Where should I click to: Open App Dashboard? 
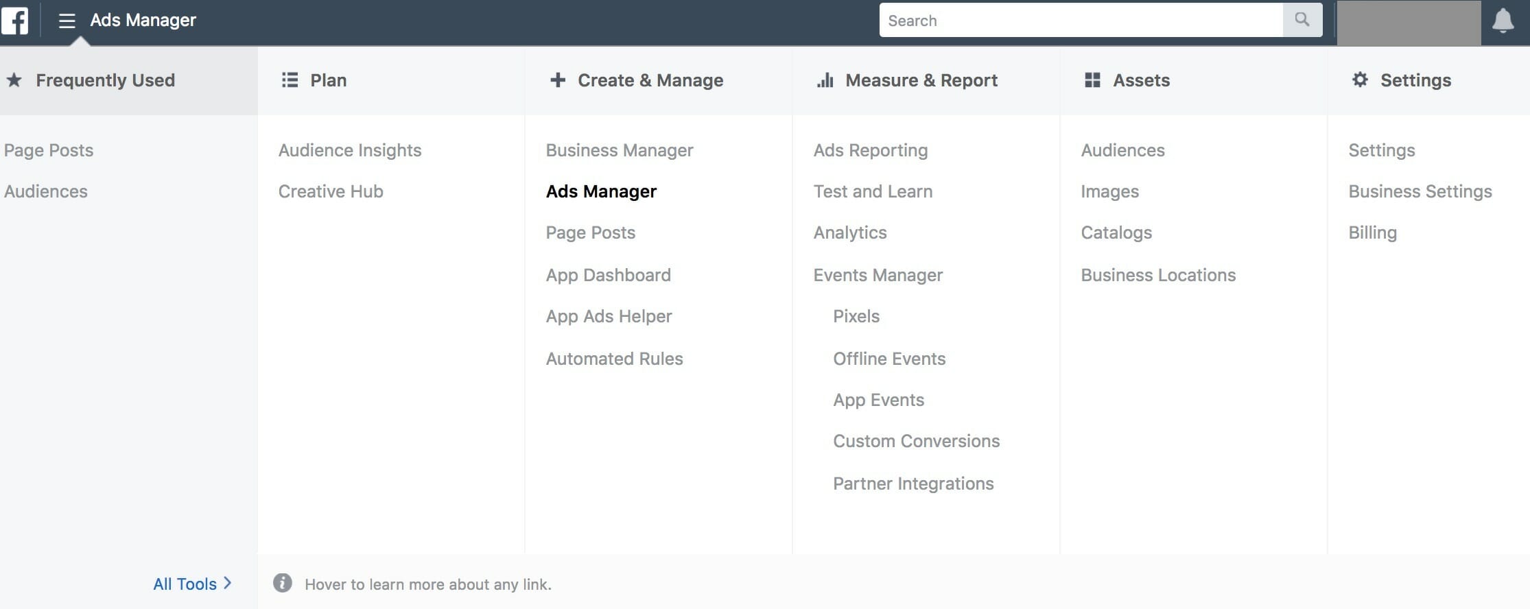[609, 275]
